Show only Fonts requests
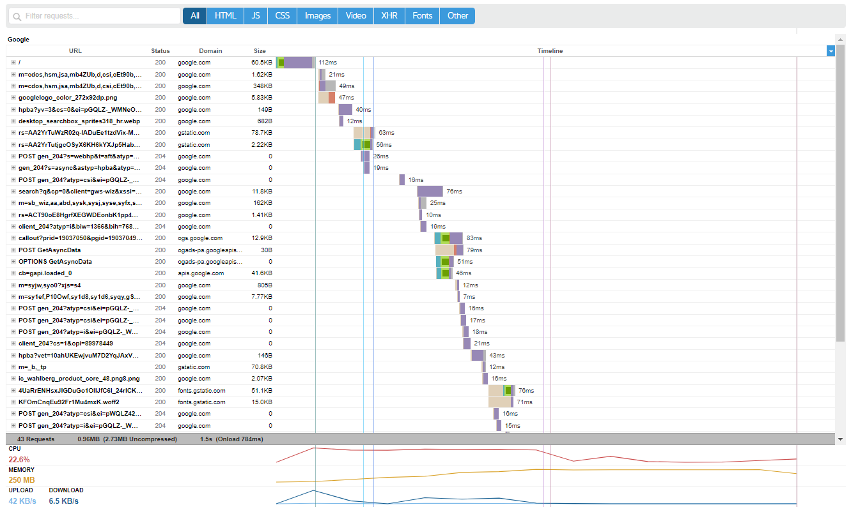The width and height of the screenshot is (851, 514). click(x=423, y=16)
